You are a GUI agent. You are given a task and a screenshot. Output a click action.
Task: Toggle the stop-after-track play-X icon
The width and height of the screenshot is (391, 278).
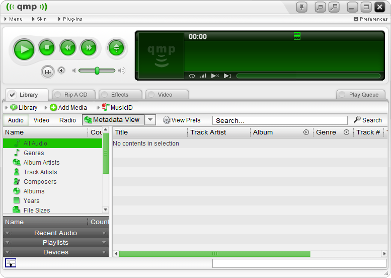(215, 76)
